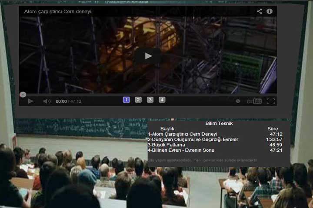Enter fullscreen mode icon
Viewport: 313px width, 208px height.
click(x=271, y=101)
